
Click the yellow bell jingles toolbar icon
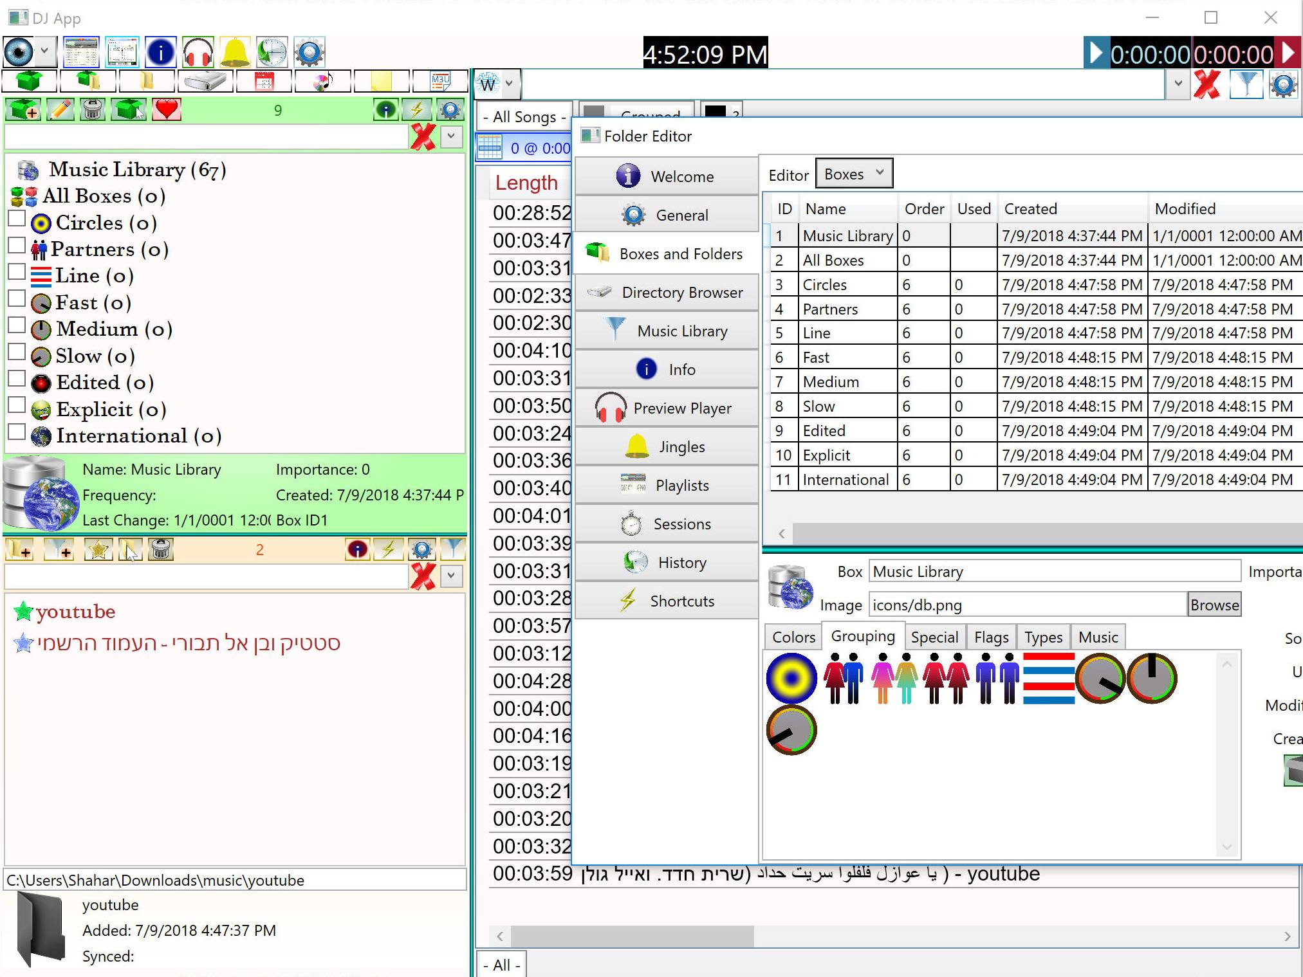(x=235, y=53)
